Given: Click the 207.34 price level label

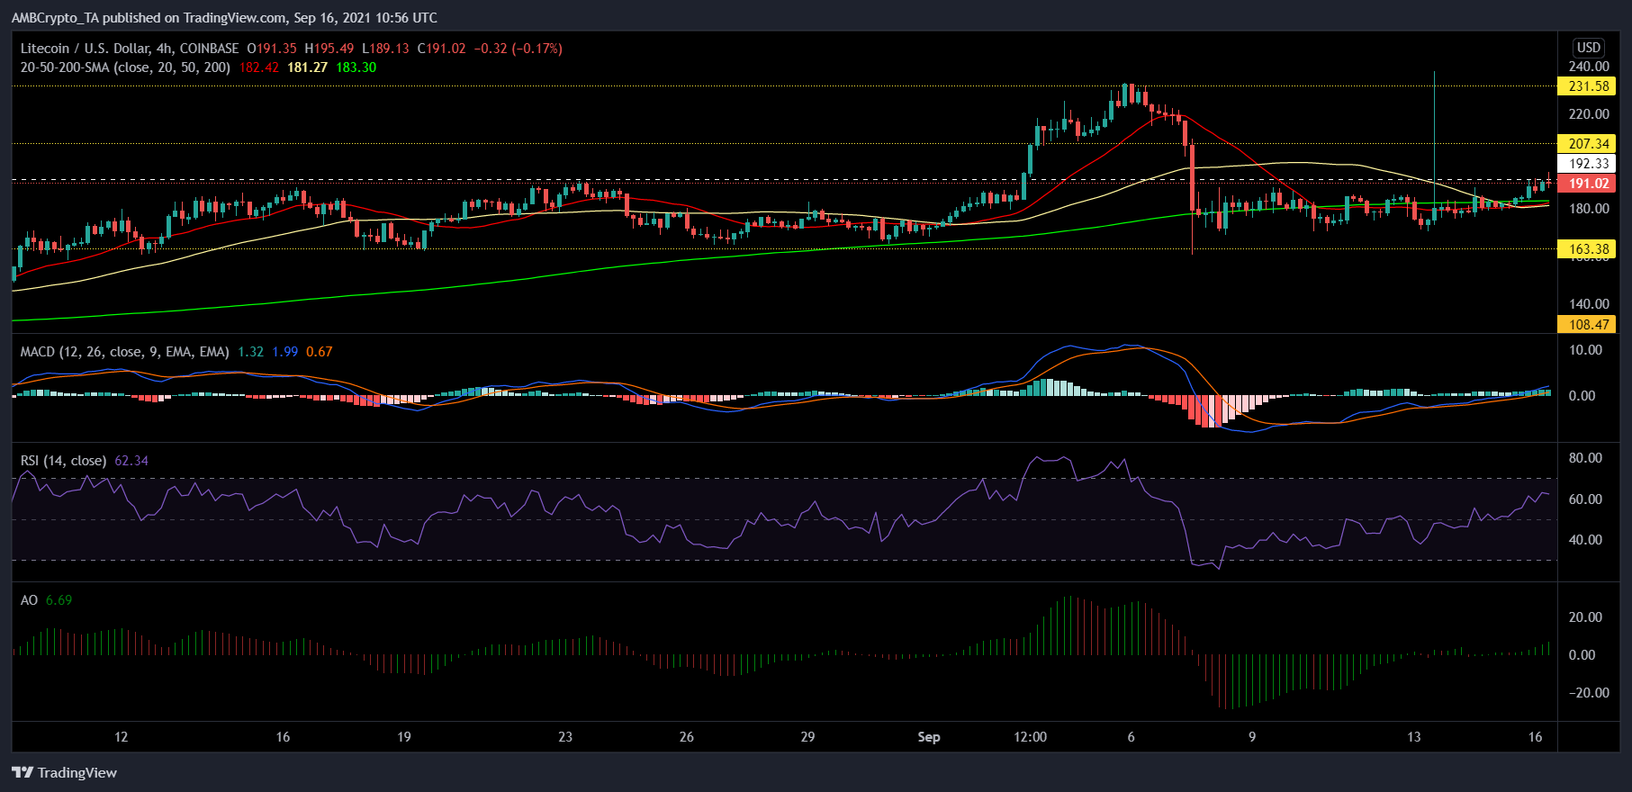Looking at the screenshot, I should click(1587, 144).
